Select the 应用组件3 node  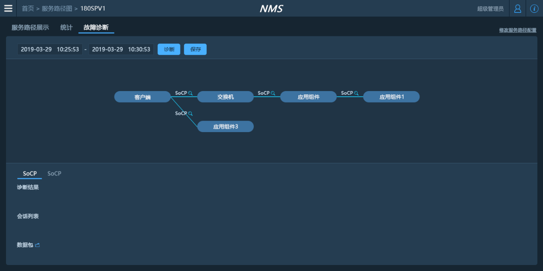tap(225, 127)
